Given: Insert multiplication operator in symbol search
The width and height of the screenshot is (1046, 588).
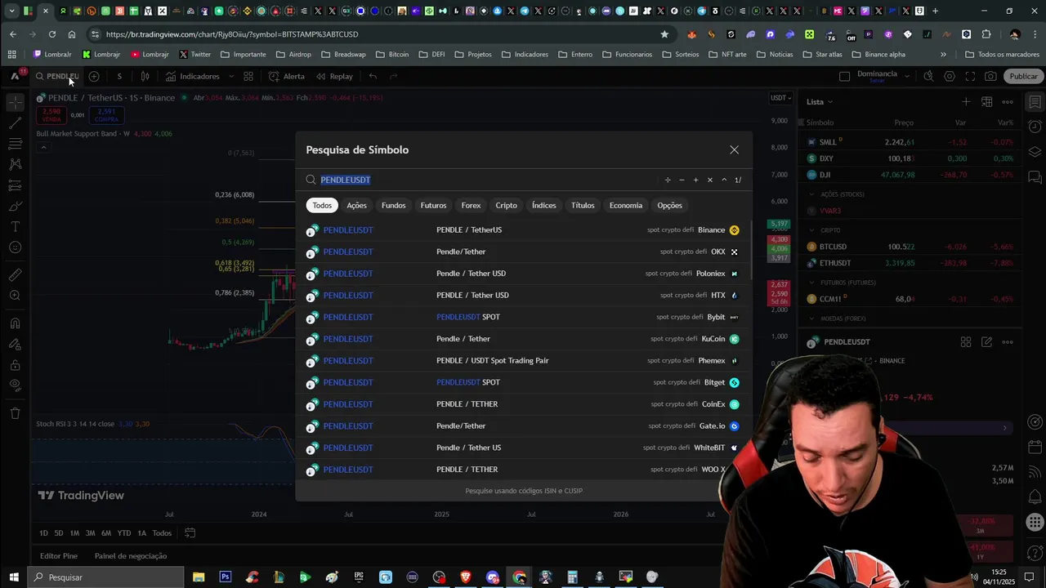Looking at the screenshot, I should point(709,180).
